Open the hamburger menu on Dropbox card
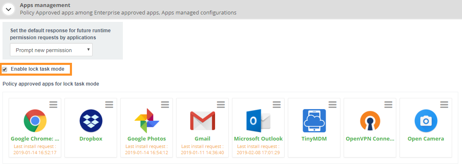 109,105
